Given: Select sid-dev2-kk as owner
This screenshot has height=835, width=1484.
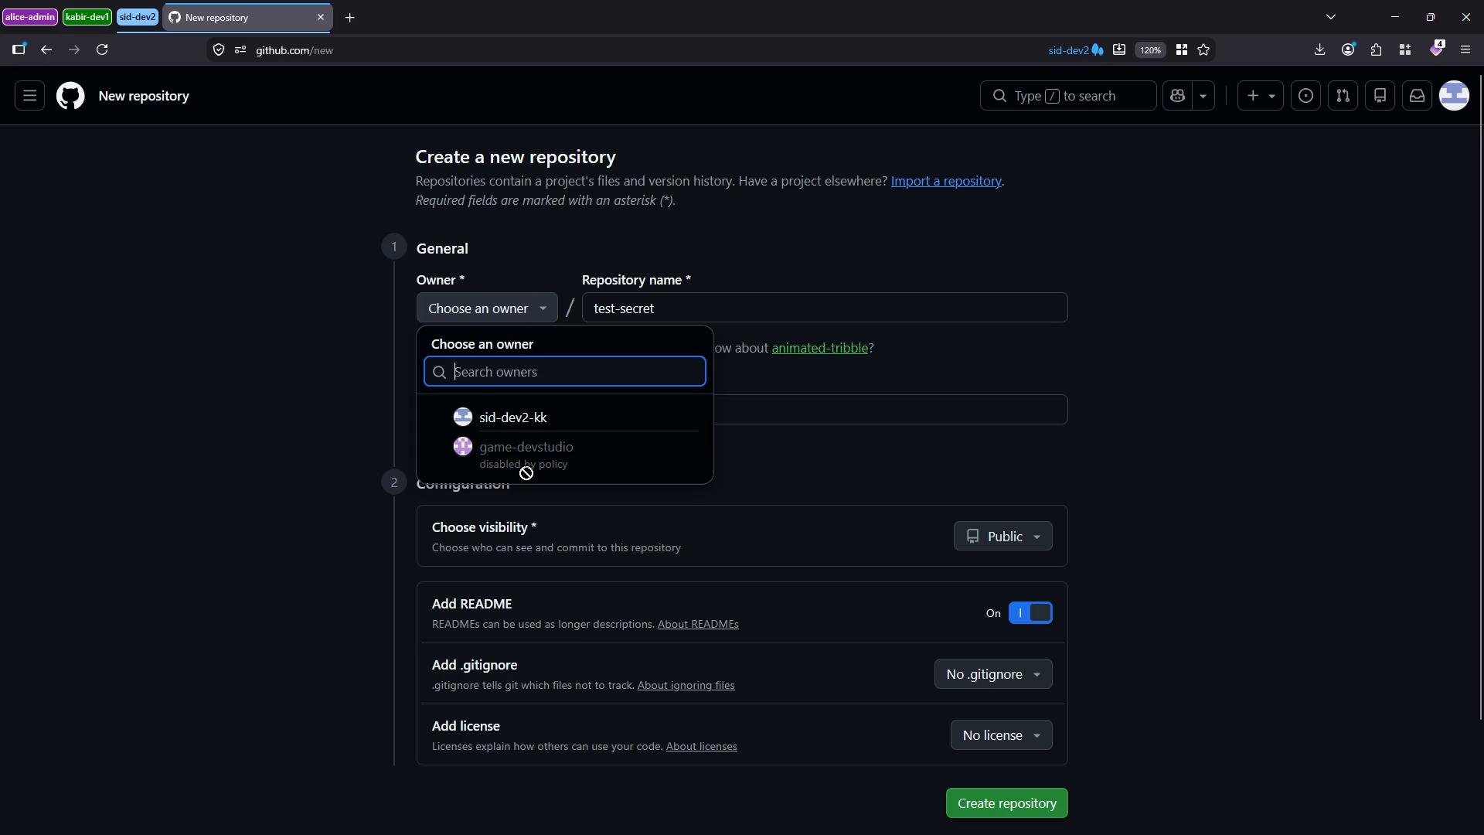Looking at the screenshot, I should pyautogui.click(x=564, y=417).
